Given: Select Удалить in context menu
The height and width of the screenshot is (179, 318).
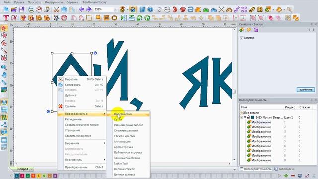Looking at the screenshot, I should pyautogui.click(x=81, y=106).
